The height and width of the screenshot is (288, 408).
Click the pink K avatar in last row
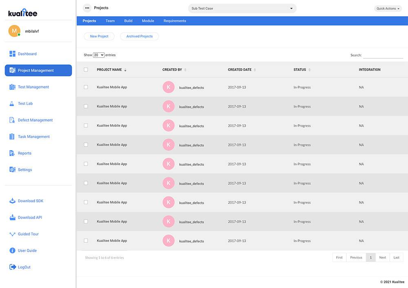point(169,241)
